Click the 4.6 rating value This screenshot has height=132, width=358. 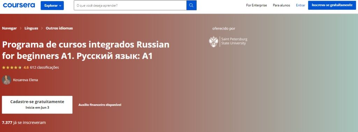point(26,67)
